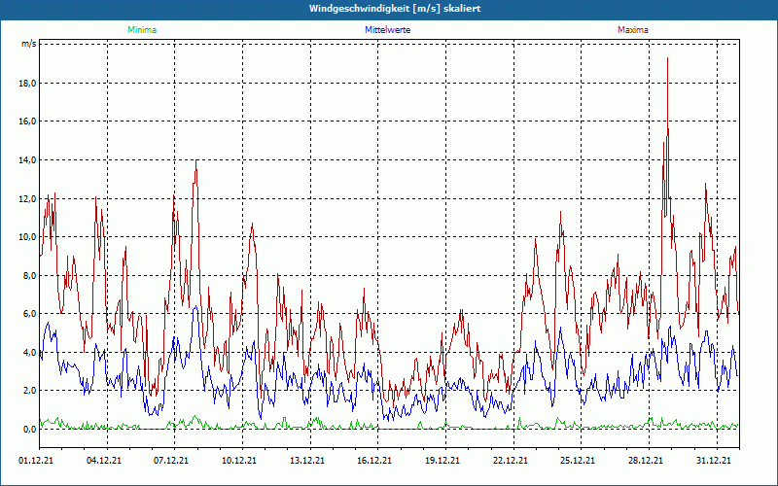Click the Mittelwerte legend label
This screenshot has width=778, height=486.
tap(387, 30)
